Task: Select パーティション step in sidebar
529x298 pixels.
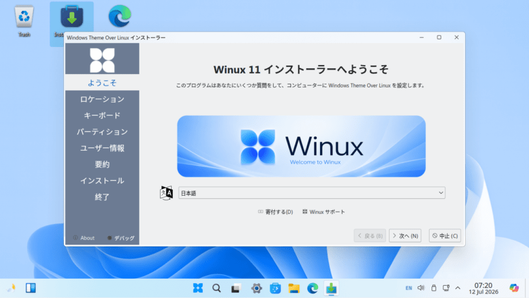Action: tap(102, 132)
